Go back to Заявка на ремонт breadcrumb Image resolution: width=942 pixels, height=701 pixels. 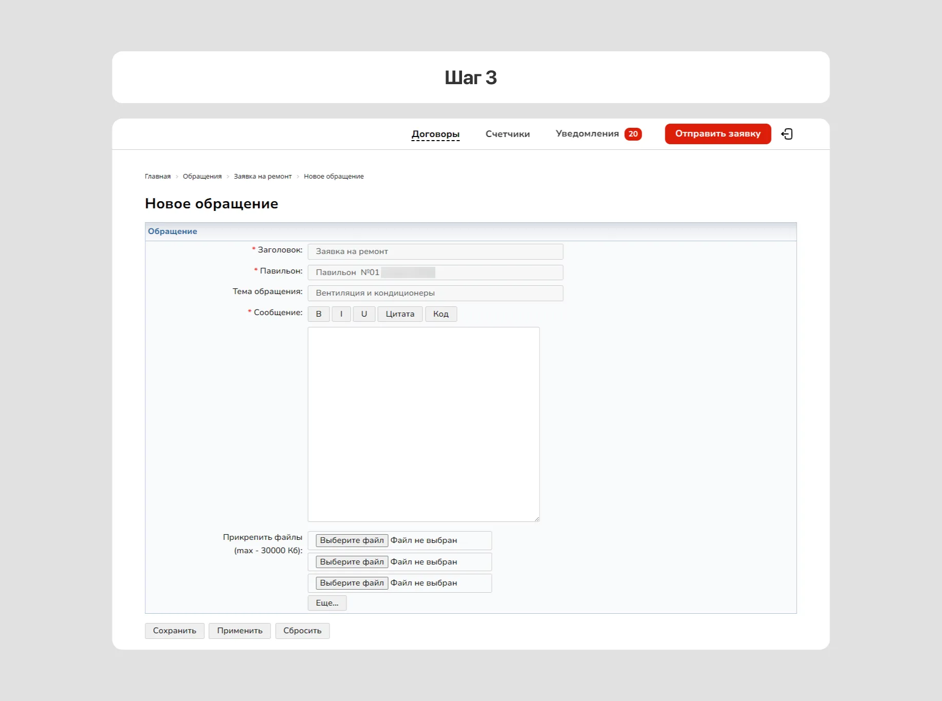click(262, 177)
